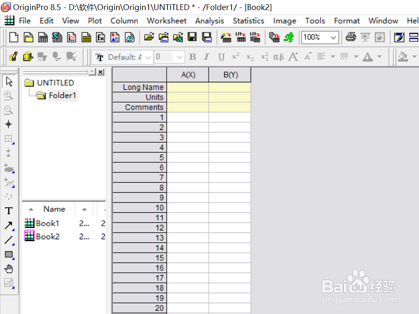
Task: Select the Arrow drawing tool
Action: pos(9,226)
